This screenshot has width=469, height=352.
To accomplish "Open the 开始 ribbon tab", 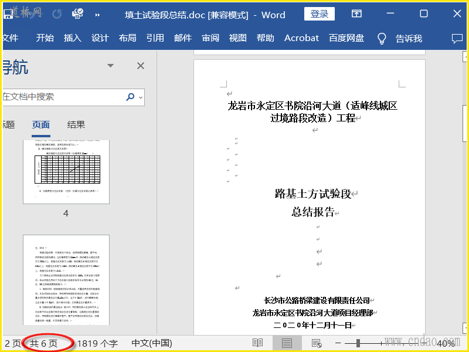I will coord(45,38).
